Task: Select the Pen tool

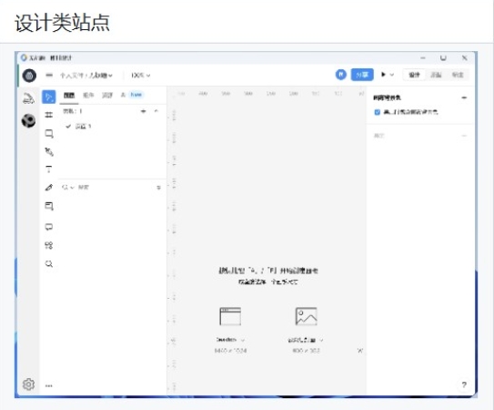Action: pos(49,152)
